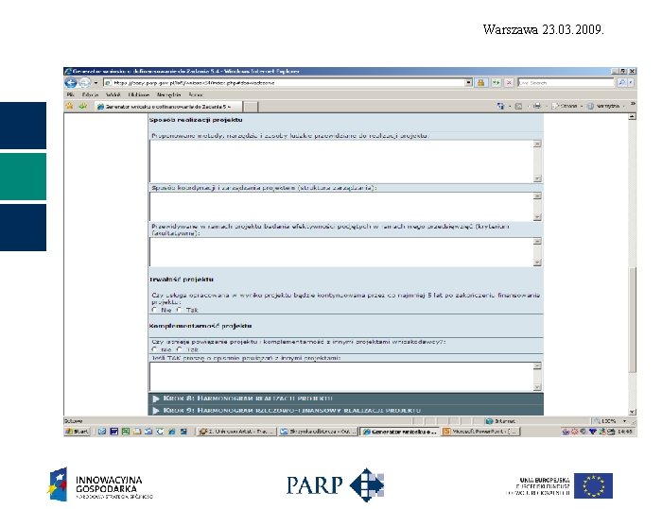Image resolution: width=662 pixels, height=509 pixels.
Task: Click the red Stop loading button
Action: [x=509, y=83]
